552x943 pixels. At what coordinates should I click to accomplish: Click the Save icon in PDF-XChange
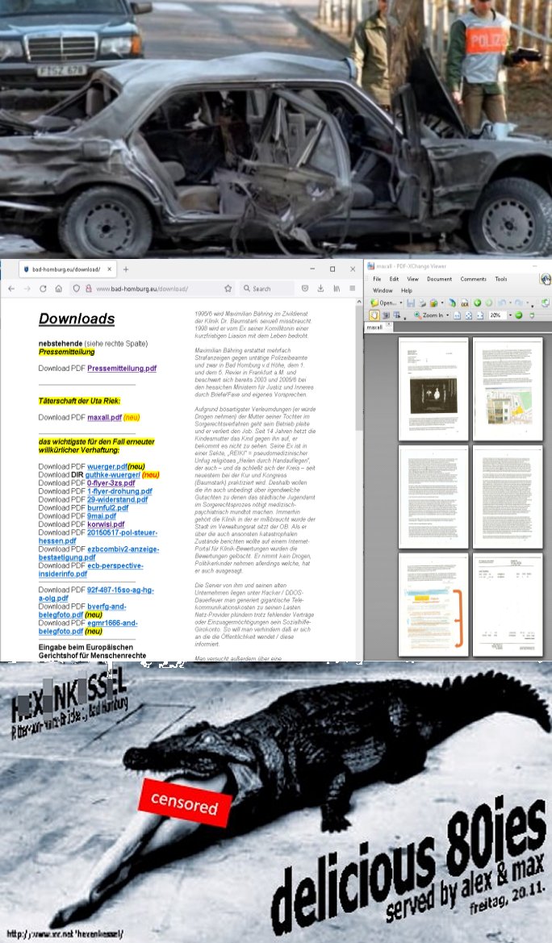[411, 303]
